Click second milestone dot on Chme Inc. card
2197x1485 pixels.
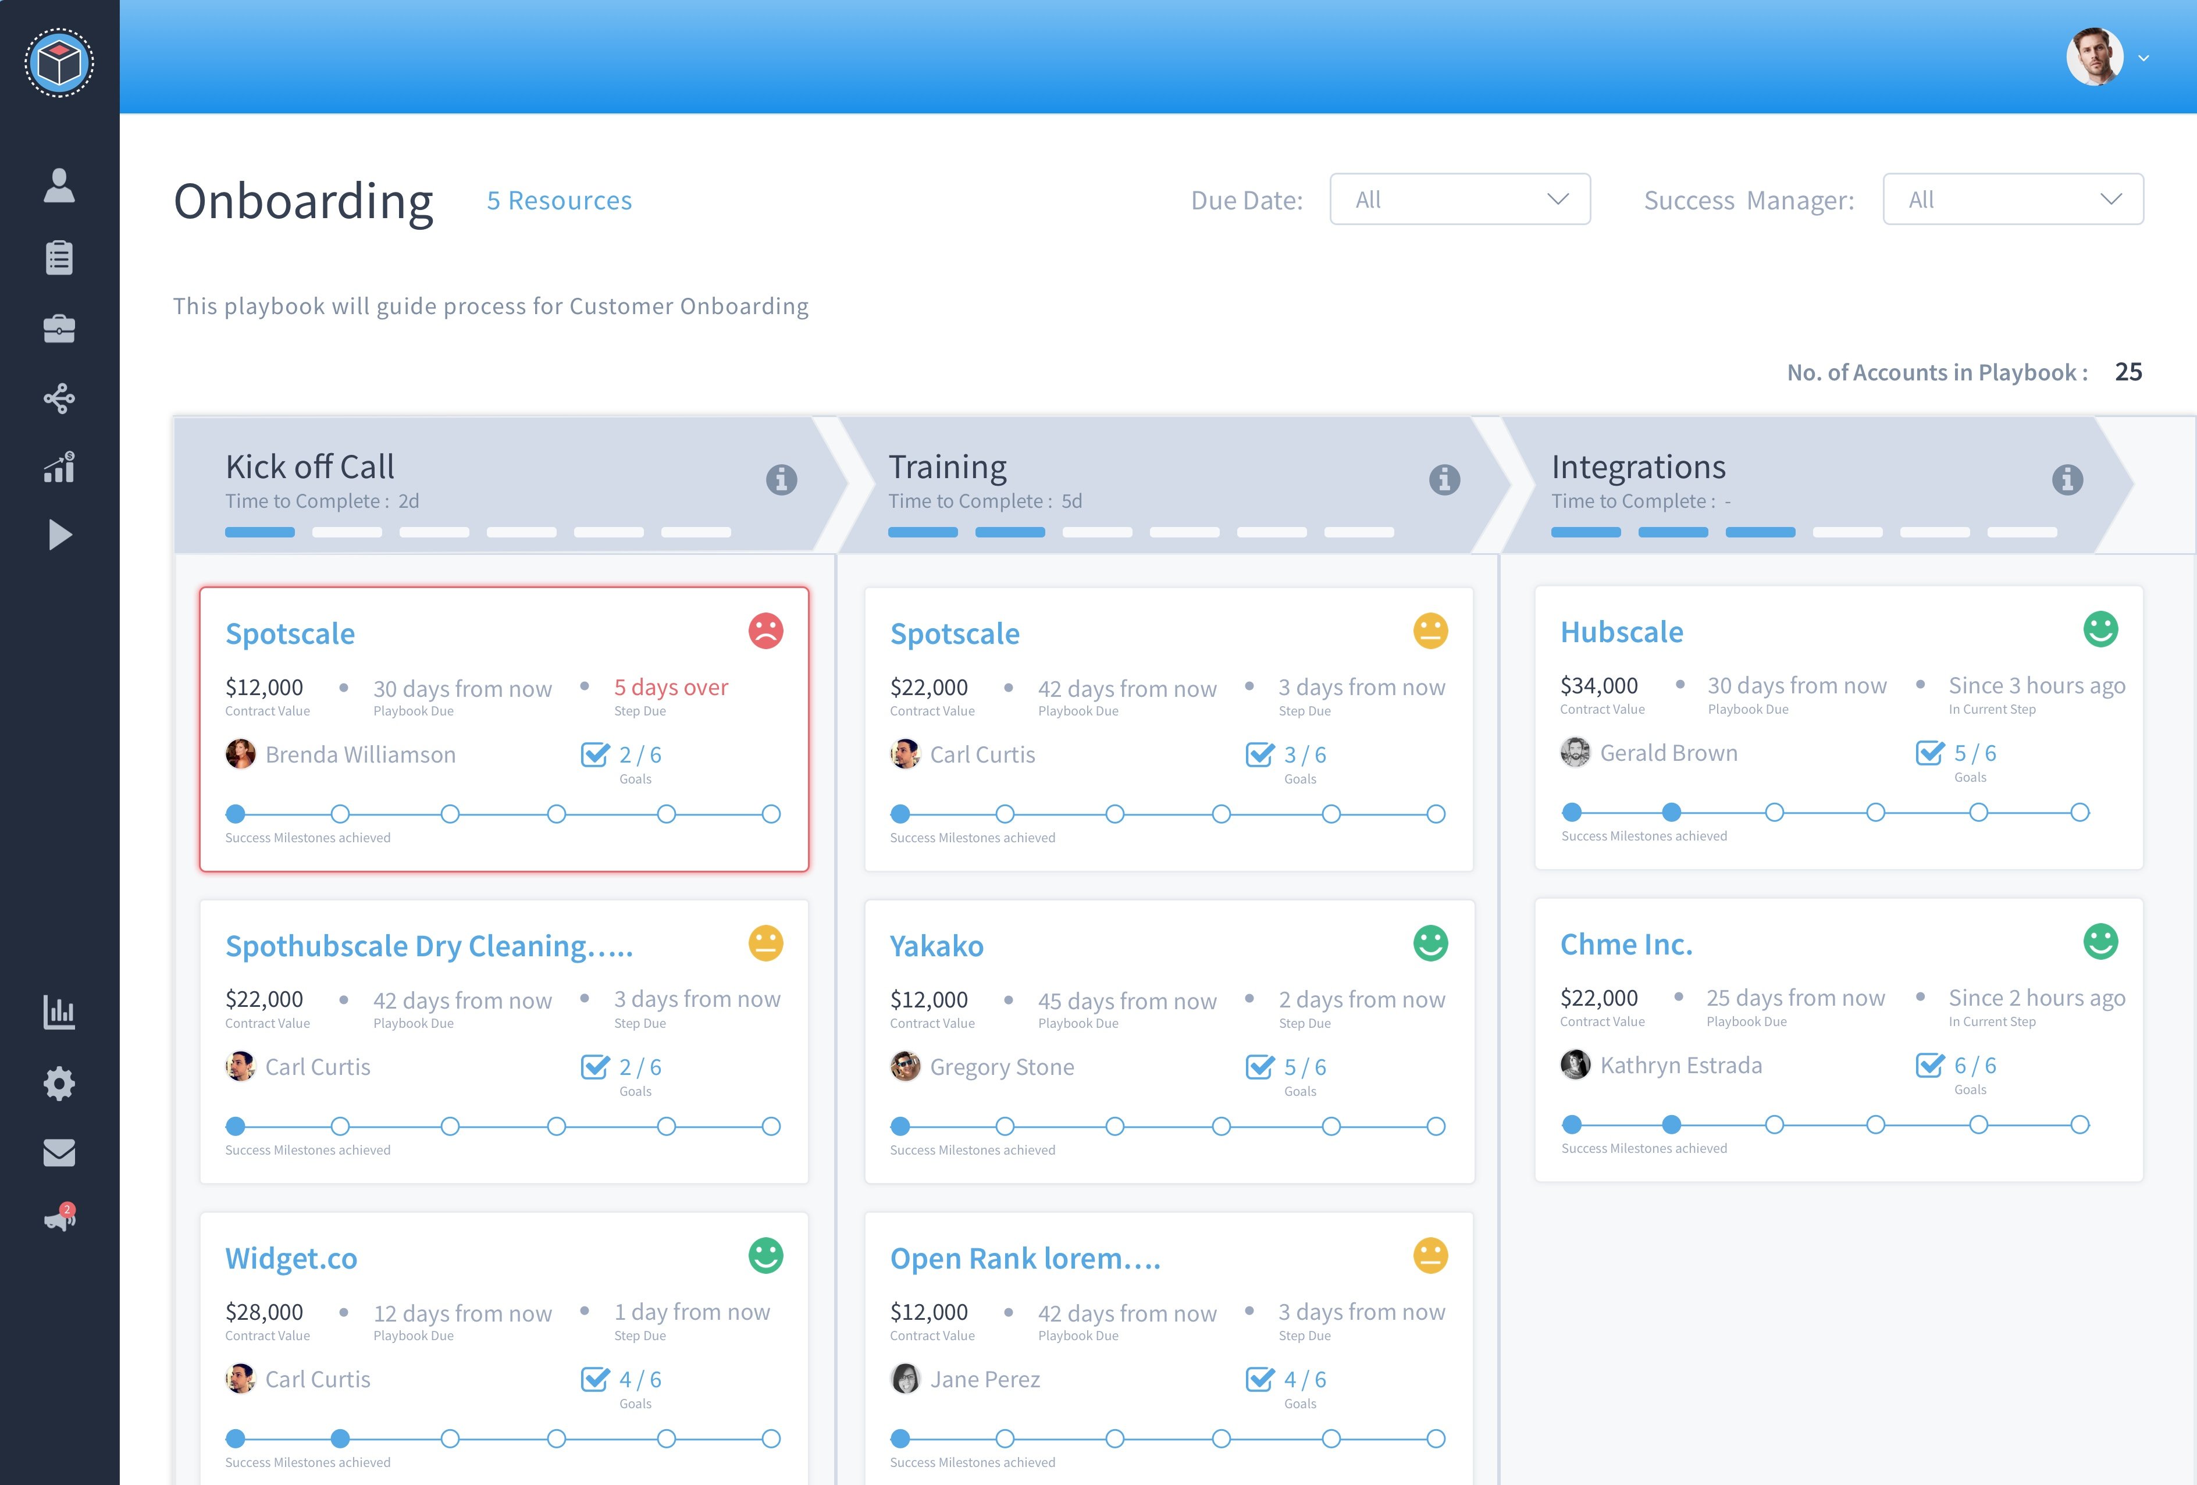pyautogui.click(x=1671, y=1124)
